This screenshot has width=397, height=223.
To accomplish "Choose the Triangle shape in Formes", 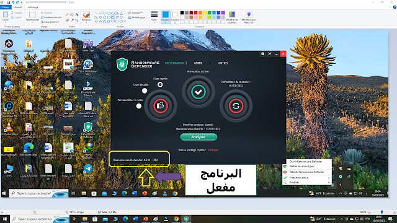I will pos(122,13).
